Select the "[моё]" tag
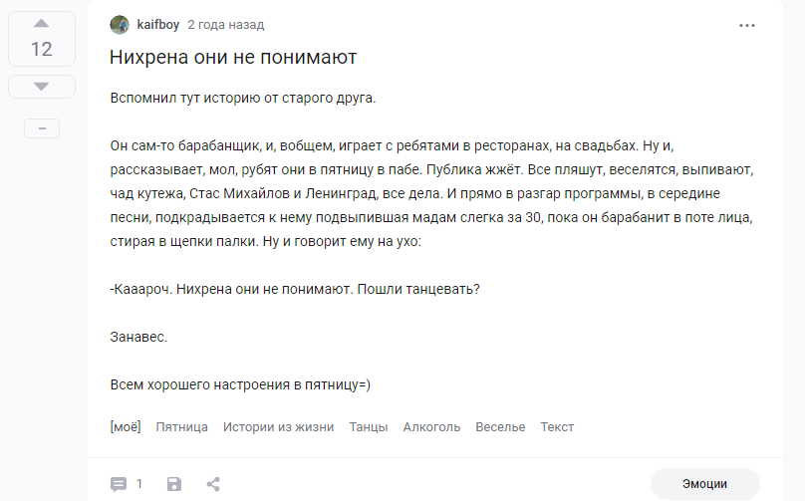Image resolution: width=805 pixels, height=501 pixels. point(126,426)
